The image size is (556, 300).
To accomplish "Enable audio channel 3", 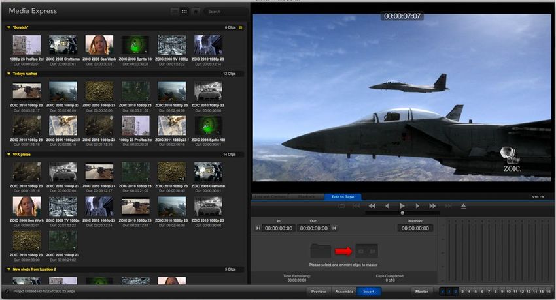I will point(463,291).
